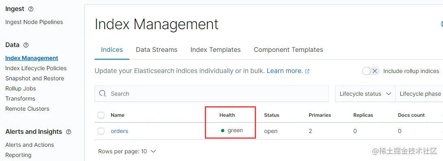Viewport: 443px width, 161px height.
Task: Click Alerts and Insights help icon
Action: tap(69, 132)
